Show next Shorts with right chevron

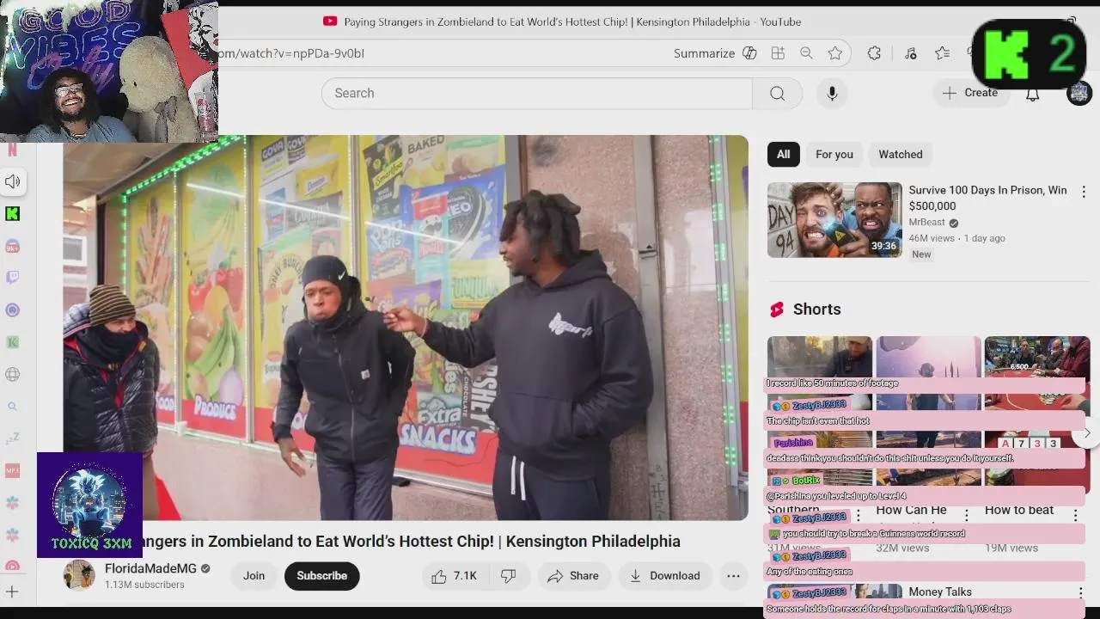1086,434
